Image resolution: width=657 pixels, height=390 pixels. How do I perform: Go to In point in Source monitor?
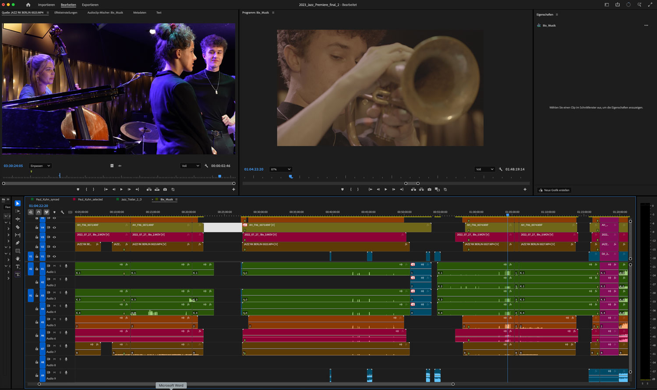click(106, 190)
